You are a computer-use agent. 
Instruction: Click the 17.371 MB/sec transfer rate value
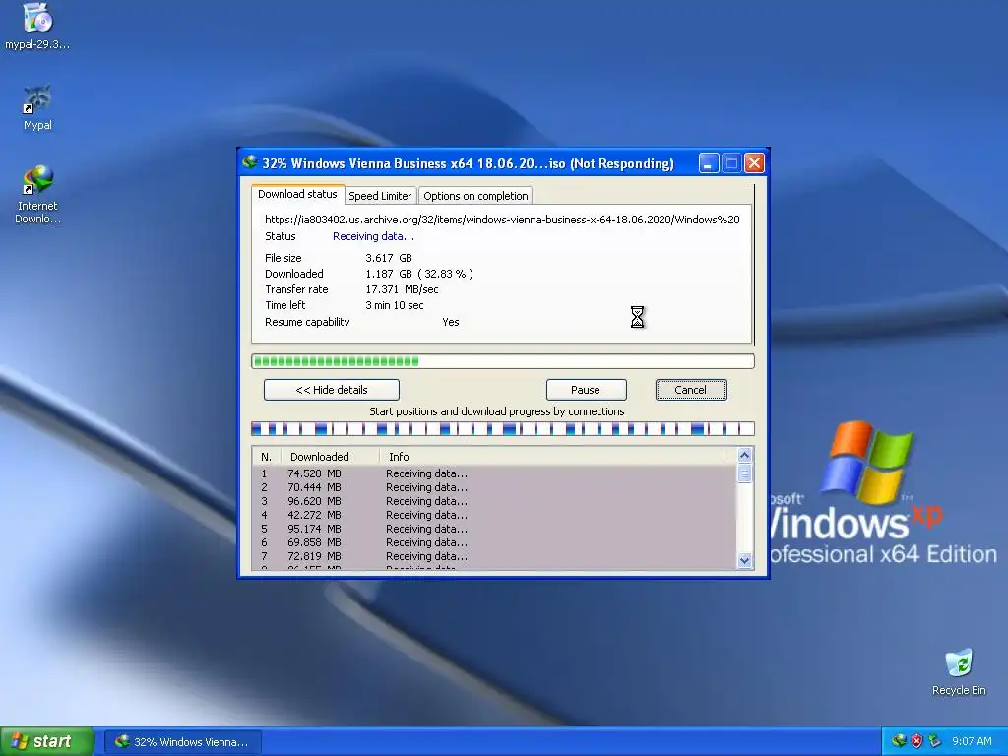click(402, 290)
